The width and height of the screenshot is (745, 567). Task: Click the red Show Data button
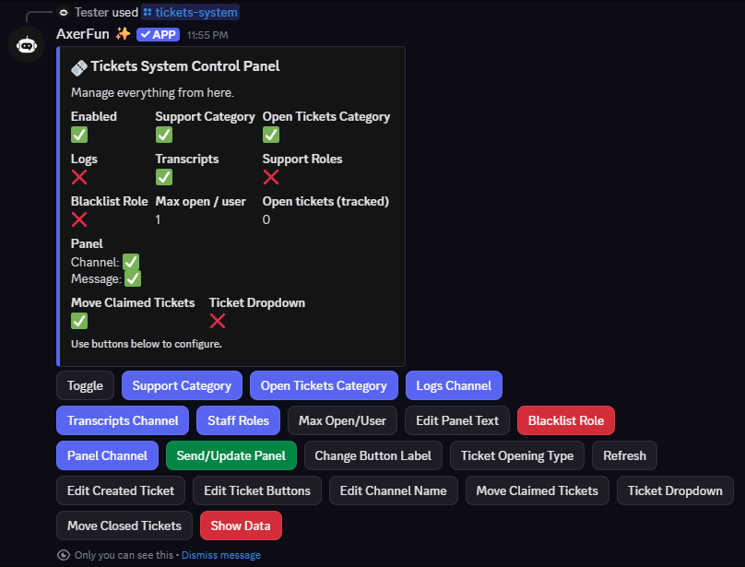[241, 526]
